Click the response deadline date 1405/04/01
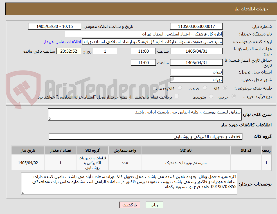This screenshot has width=277, height=214. pos(196,51)
